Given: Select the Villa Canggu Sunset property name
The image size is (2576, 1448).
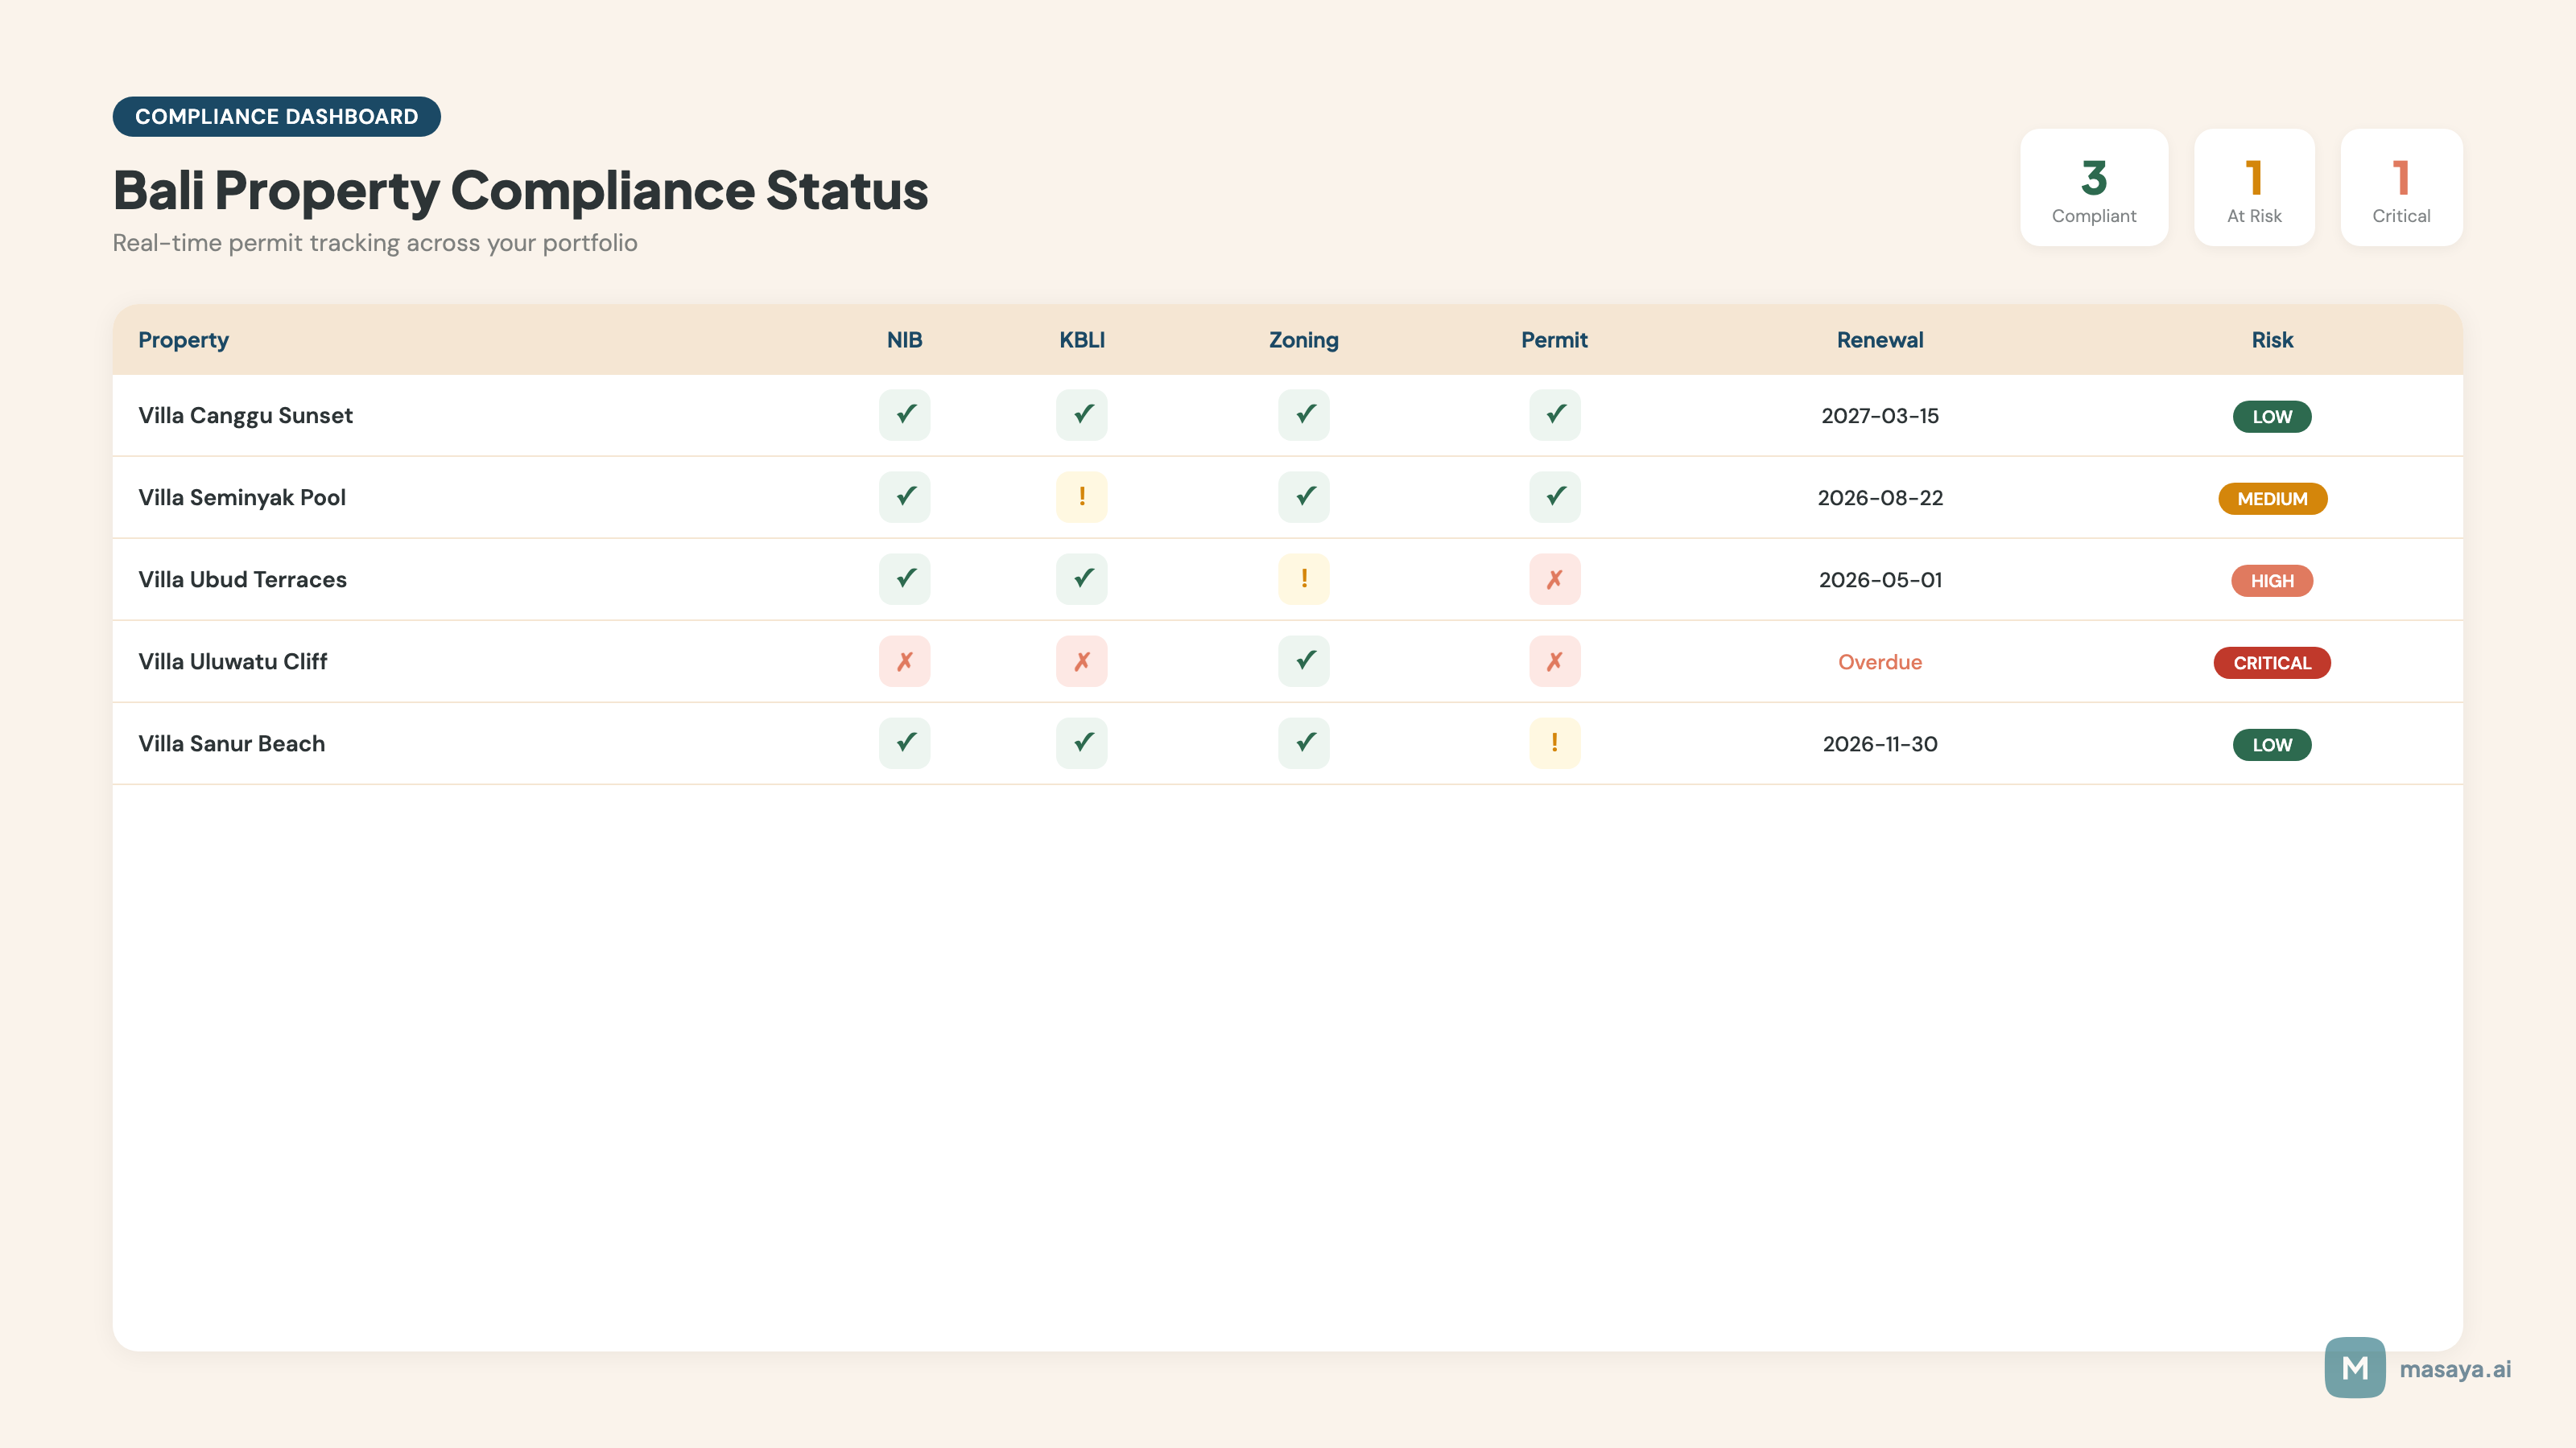Looking at the screenshot, I should click(x=245, y=416).
